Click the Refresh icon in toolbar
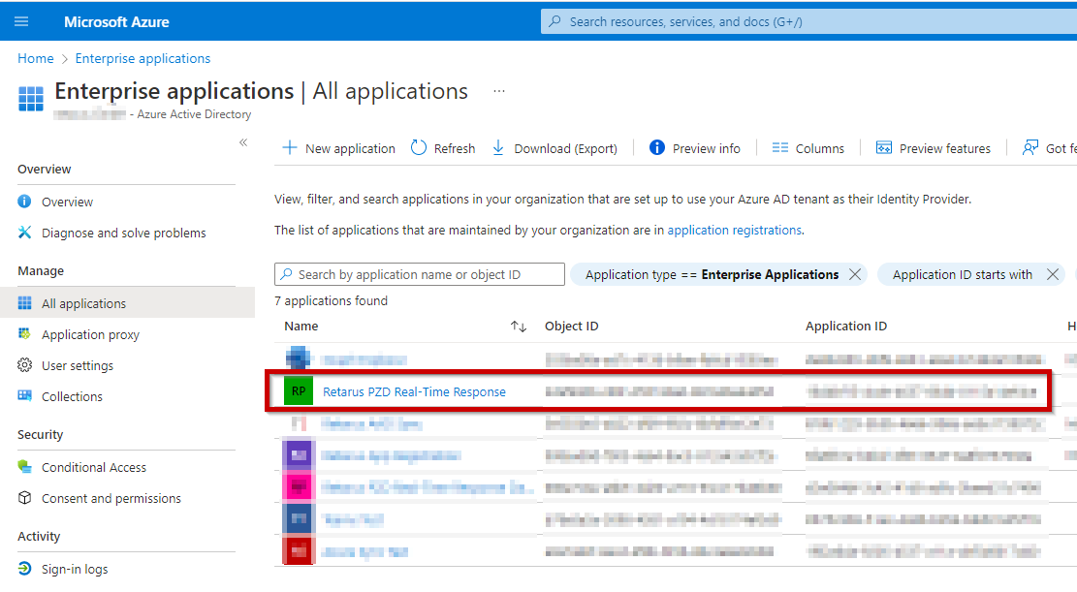The width and height of the screenshot is (1077, 592). pos(419,148)
